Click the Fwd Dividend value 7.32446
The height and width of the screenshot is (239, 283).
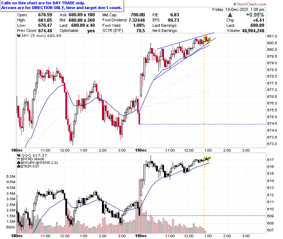click(137, 20)
